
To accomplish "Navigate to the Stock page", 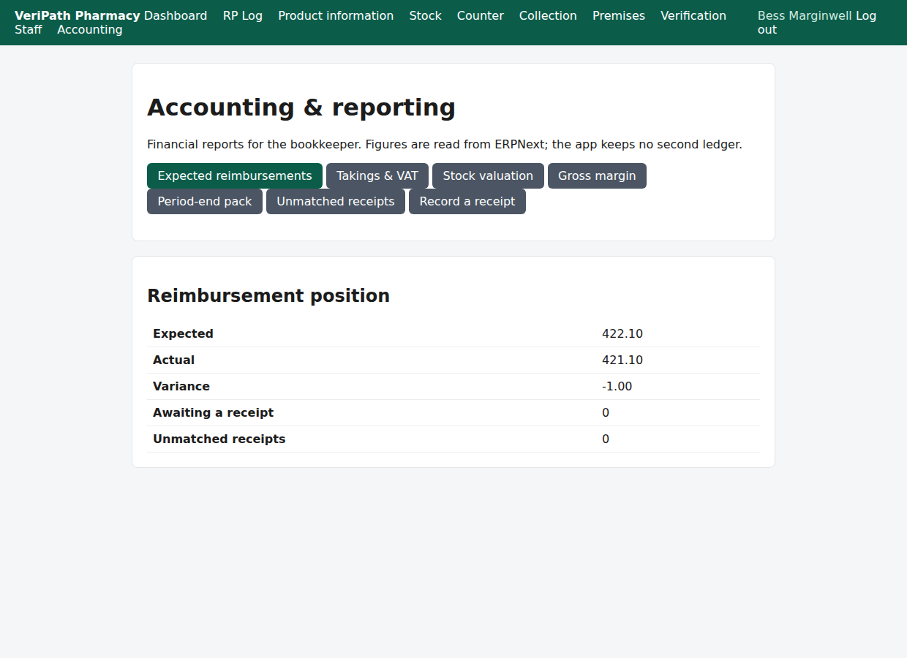I will (x=426, y=15).
